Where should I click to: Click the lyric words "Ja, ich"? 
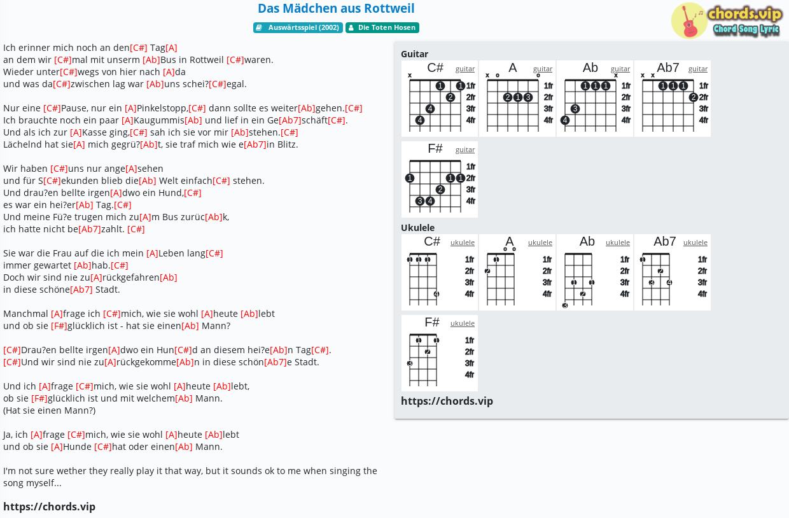coord(15,435)
